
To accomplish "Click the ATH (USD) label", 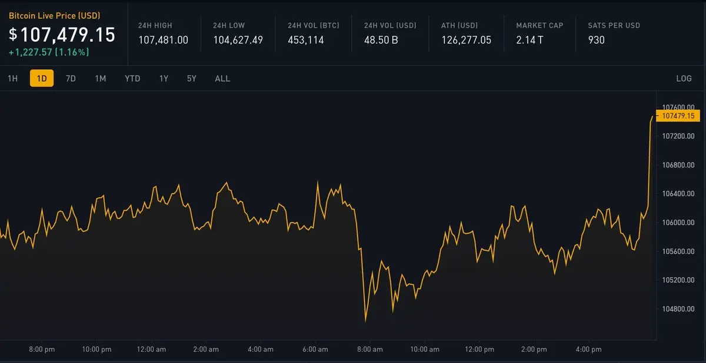I will (x=459, y=25).
